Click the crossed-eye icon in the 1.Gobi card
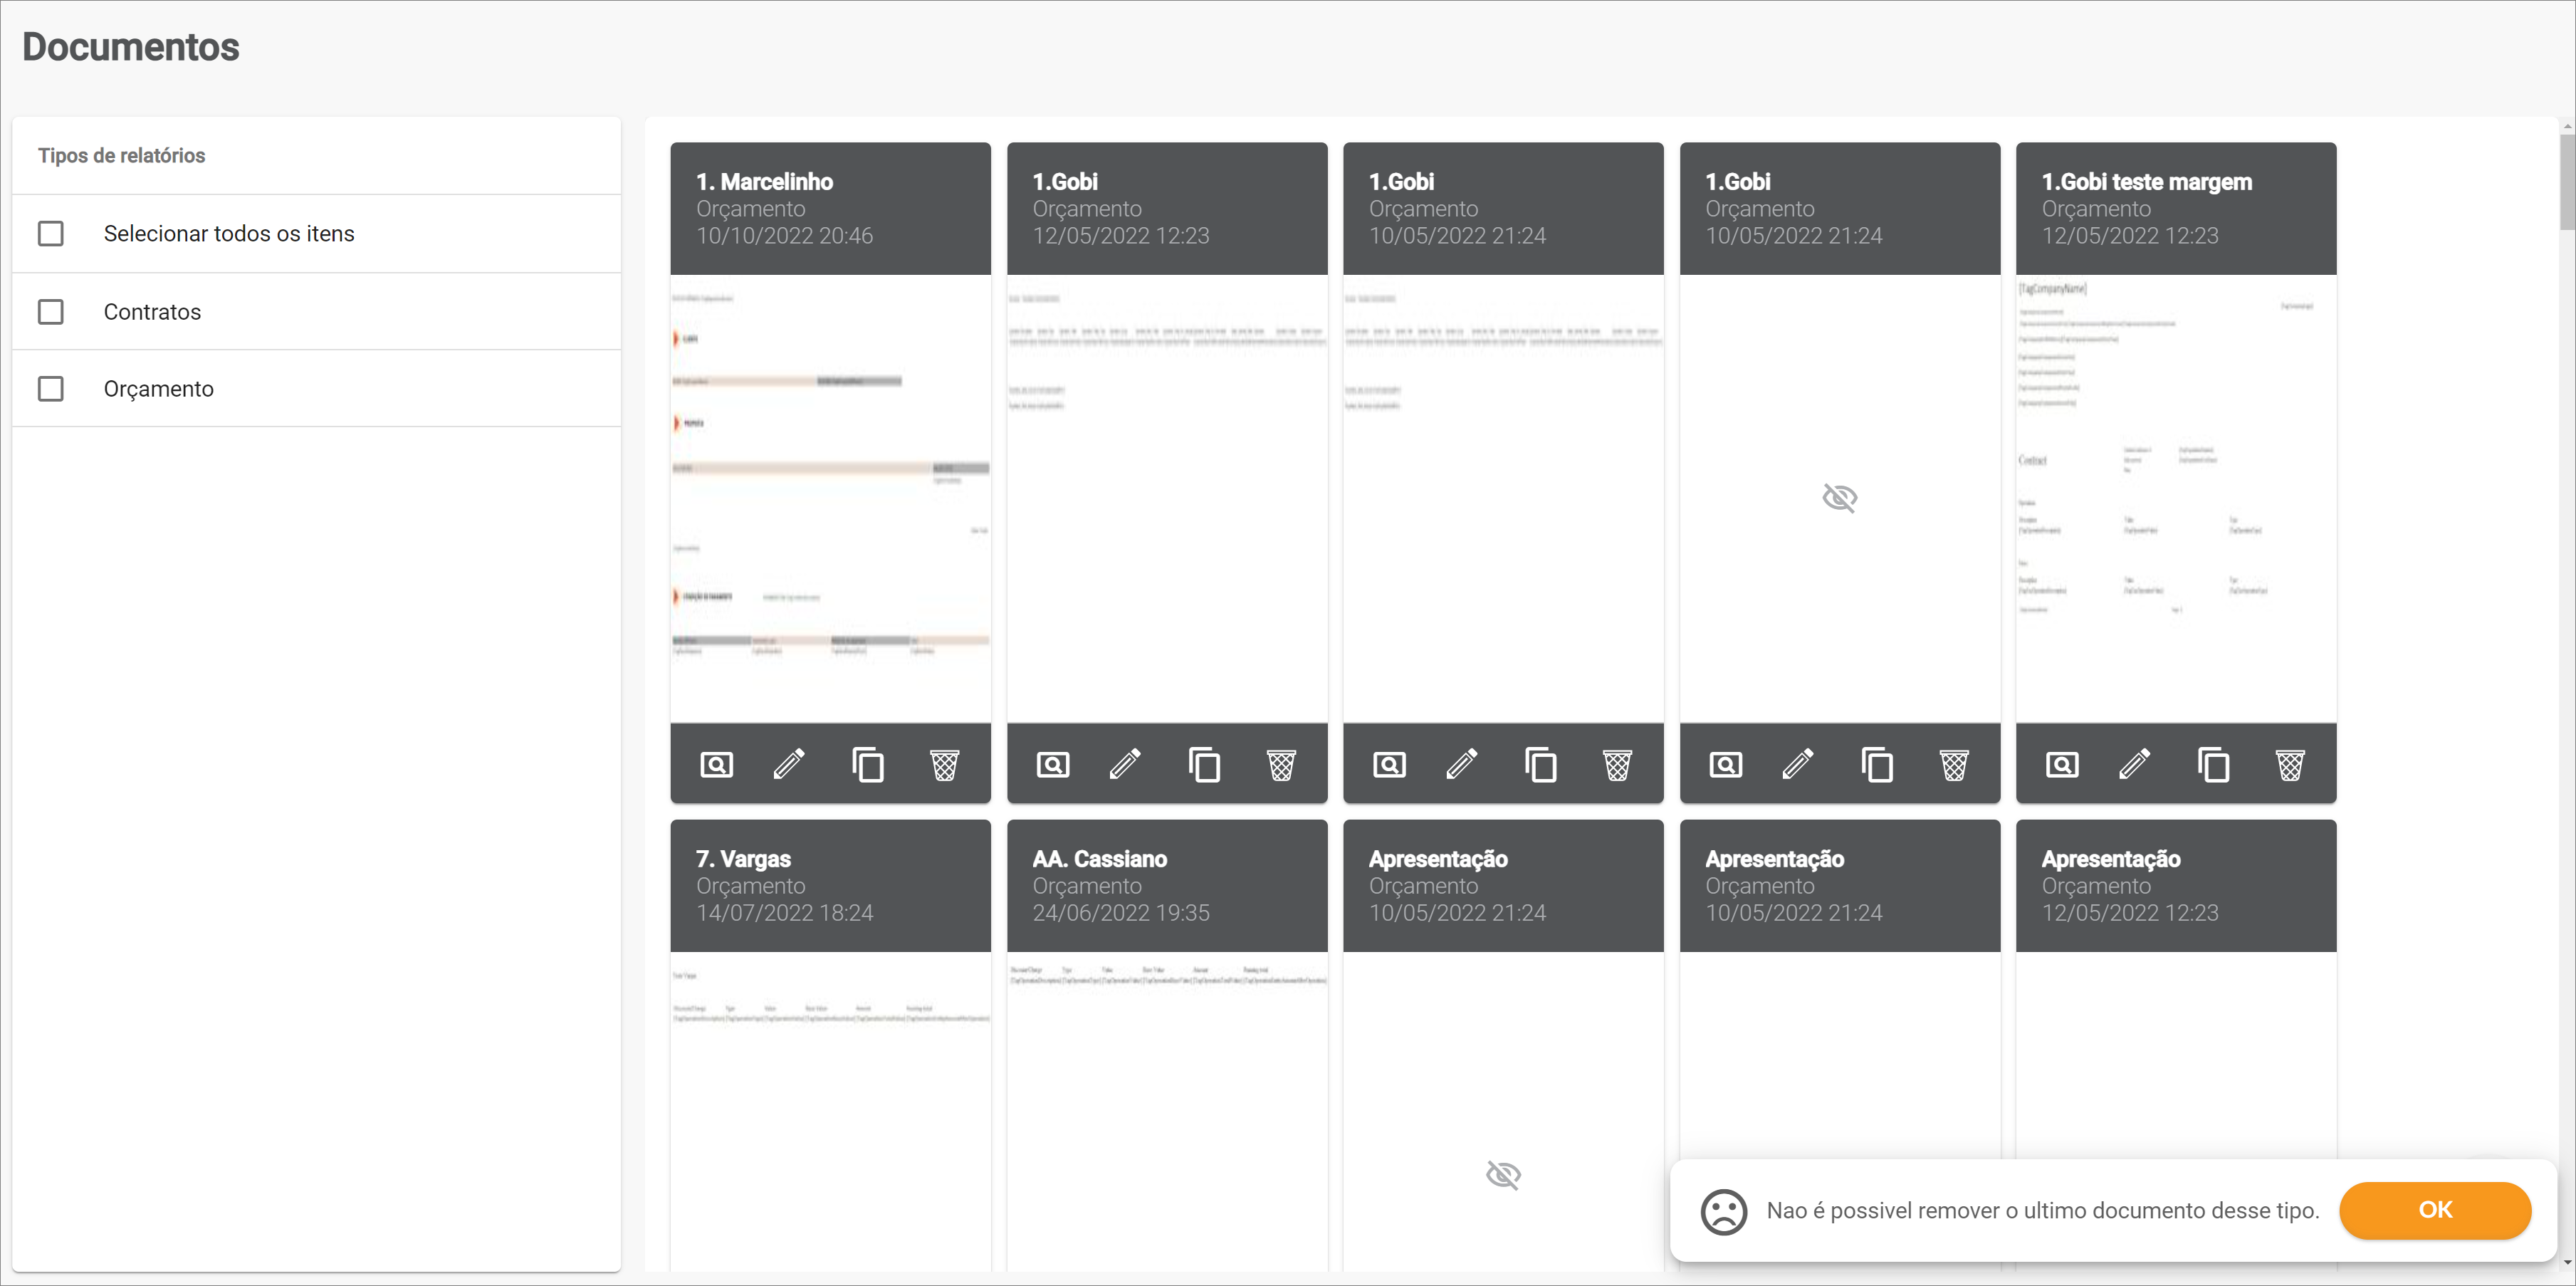Image resolution: width=2576 pixels, height=1286 pixels. (x=1840, y=497)
